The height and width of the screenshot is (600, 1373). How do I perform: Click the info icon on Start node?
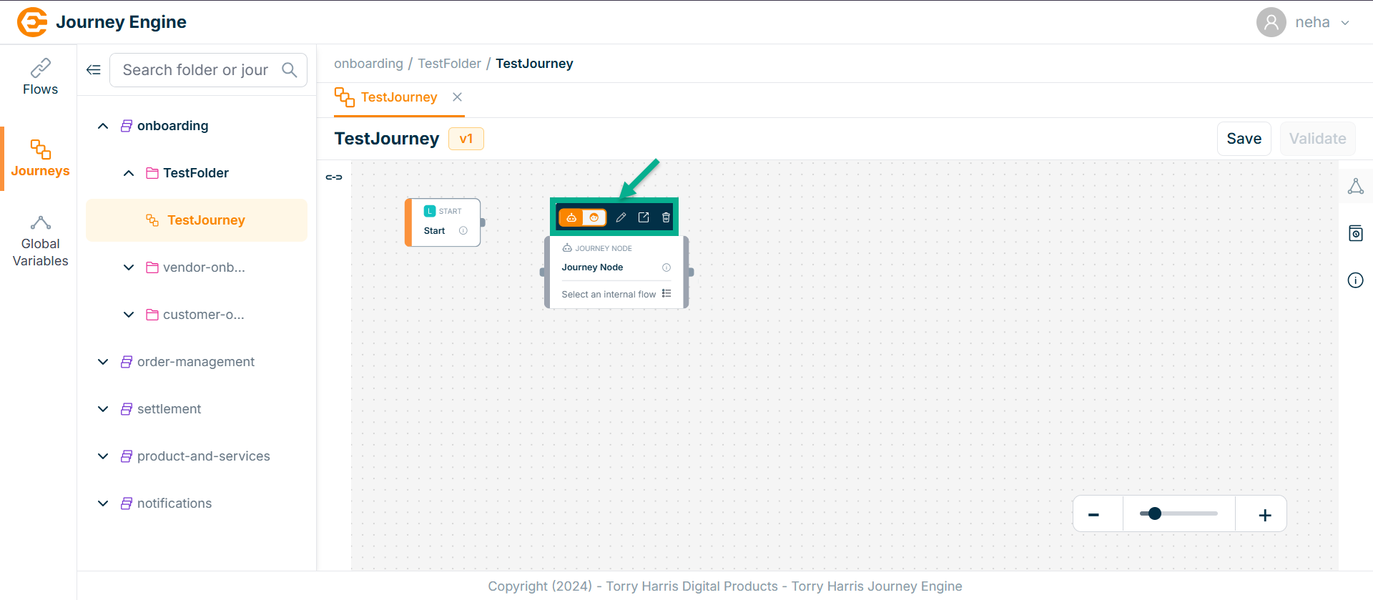tap(463, 231)
